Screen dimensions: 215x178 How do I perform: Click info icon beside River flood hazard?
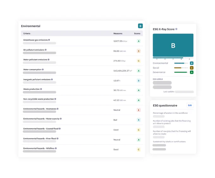click(x=58, y=138)
